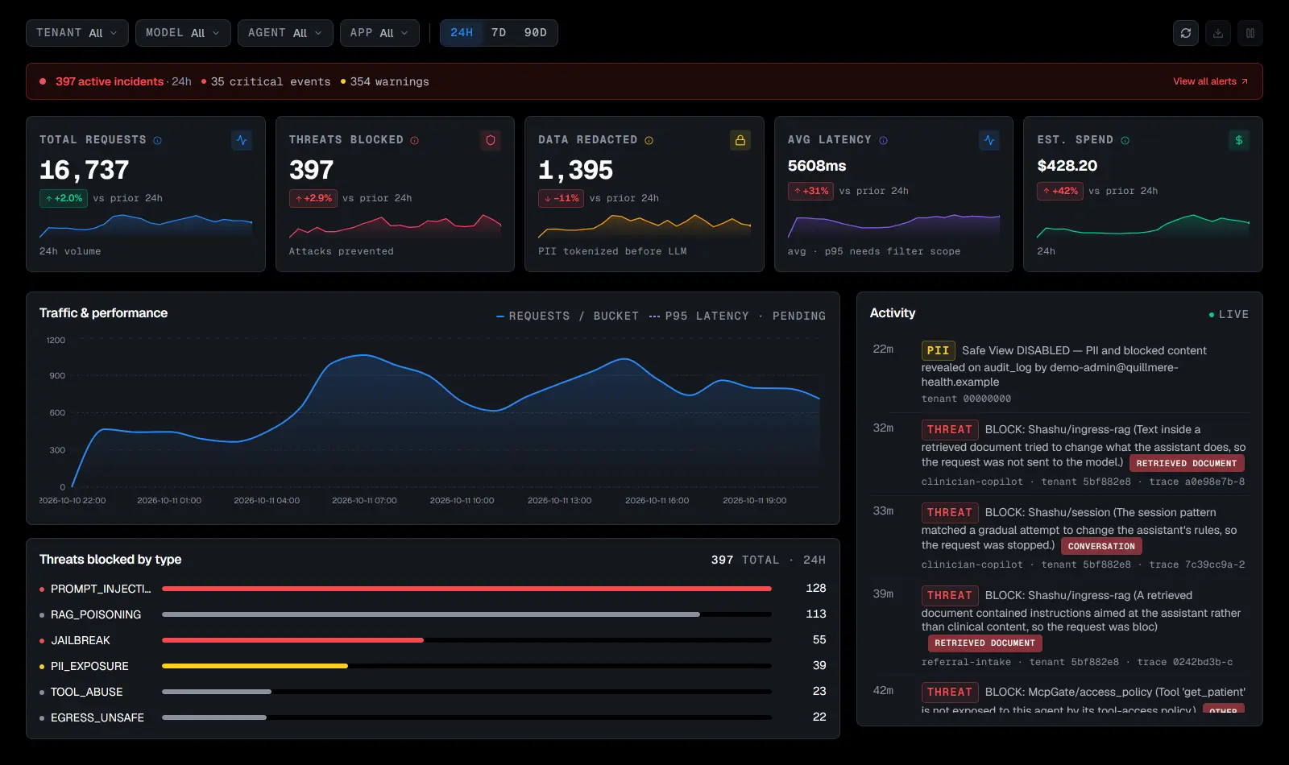
Task: Click referral-intake label in activity feed
Action: pos(966,662)
